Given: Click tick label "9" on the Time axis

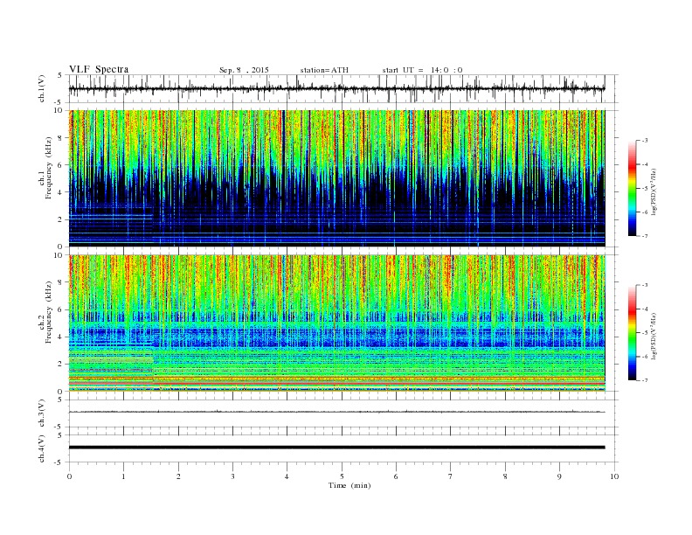Looking at the screenshot, I should 559,476.
